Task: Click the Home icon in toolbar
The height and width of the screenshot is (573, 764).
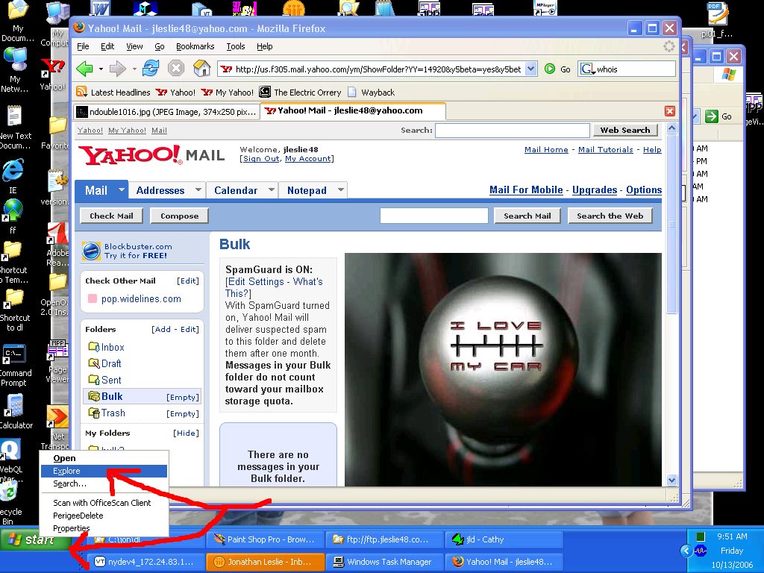Action: pyautogui.click(x=201, y=69)
